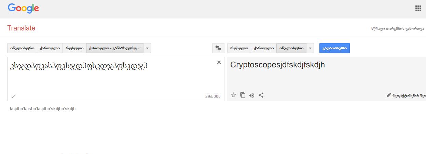Share the translation result

pyautogui.click(x=261, y=95)
